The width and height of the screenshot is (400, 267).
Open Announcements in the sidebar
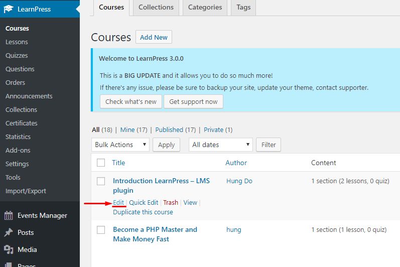pyautogui.click(x=29, y=96)
